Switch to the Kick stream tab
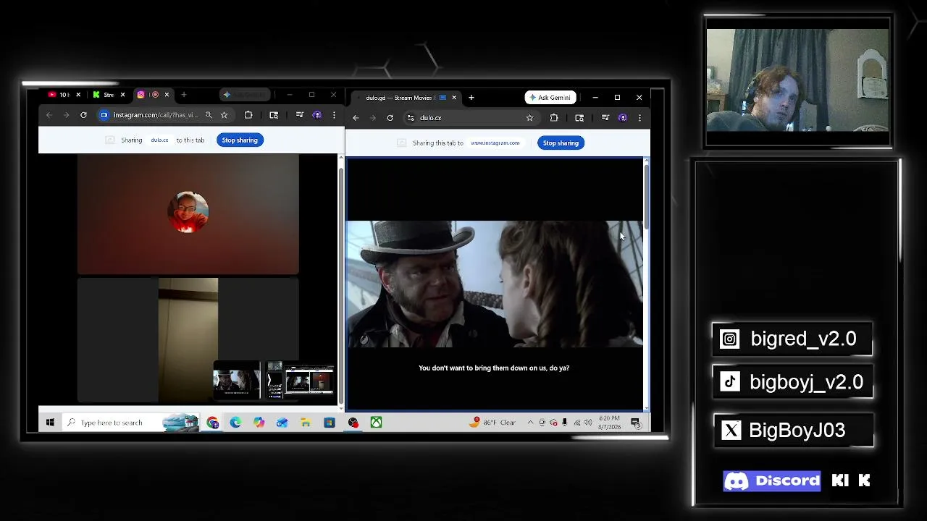The image size is (927, 521). [107, 95]
